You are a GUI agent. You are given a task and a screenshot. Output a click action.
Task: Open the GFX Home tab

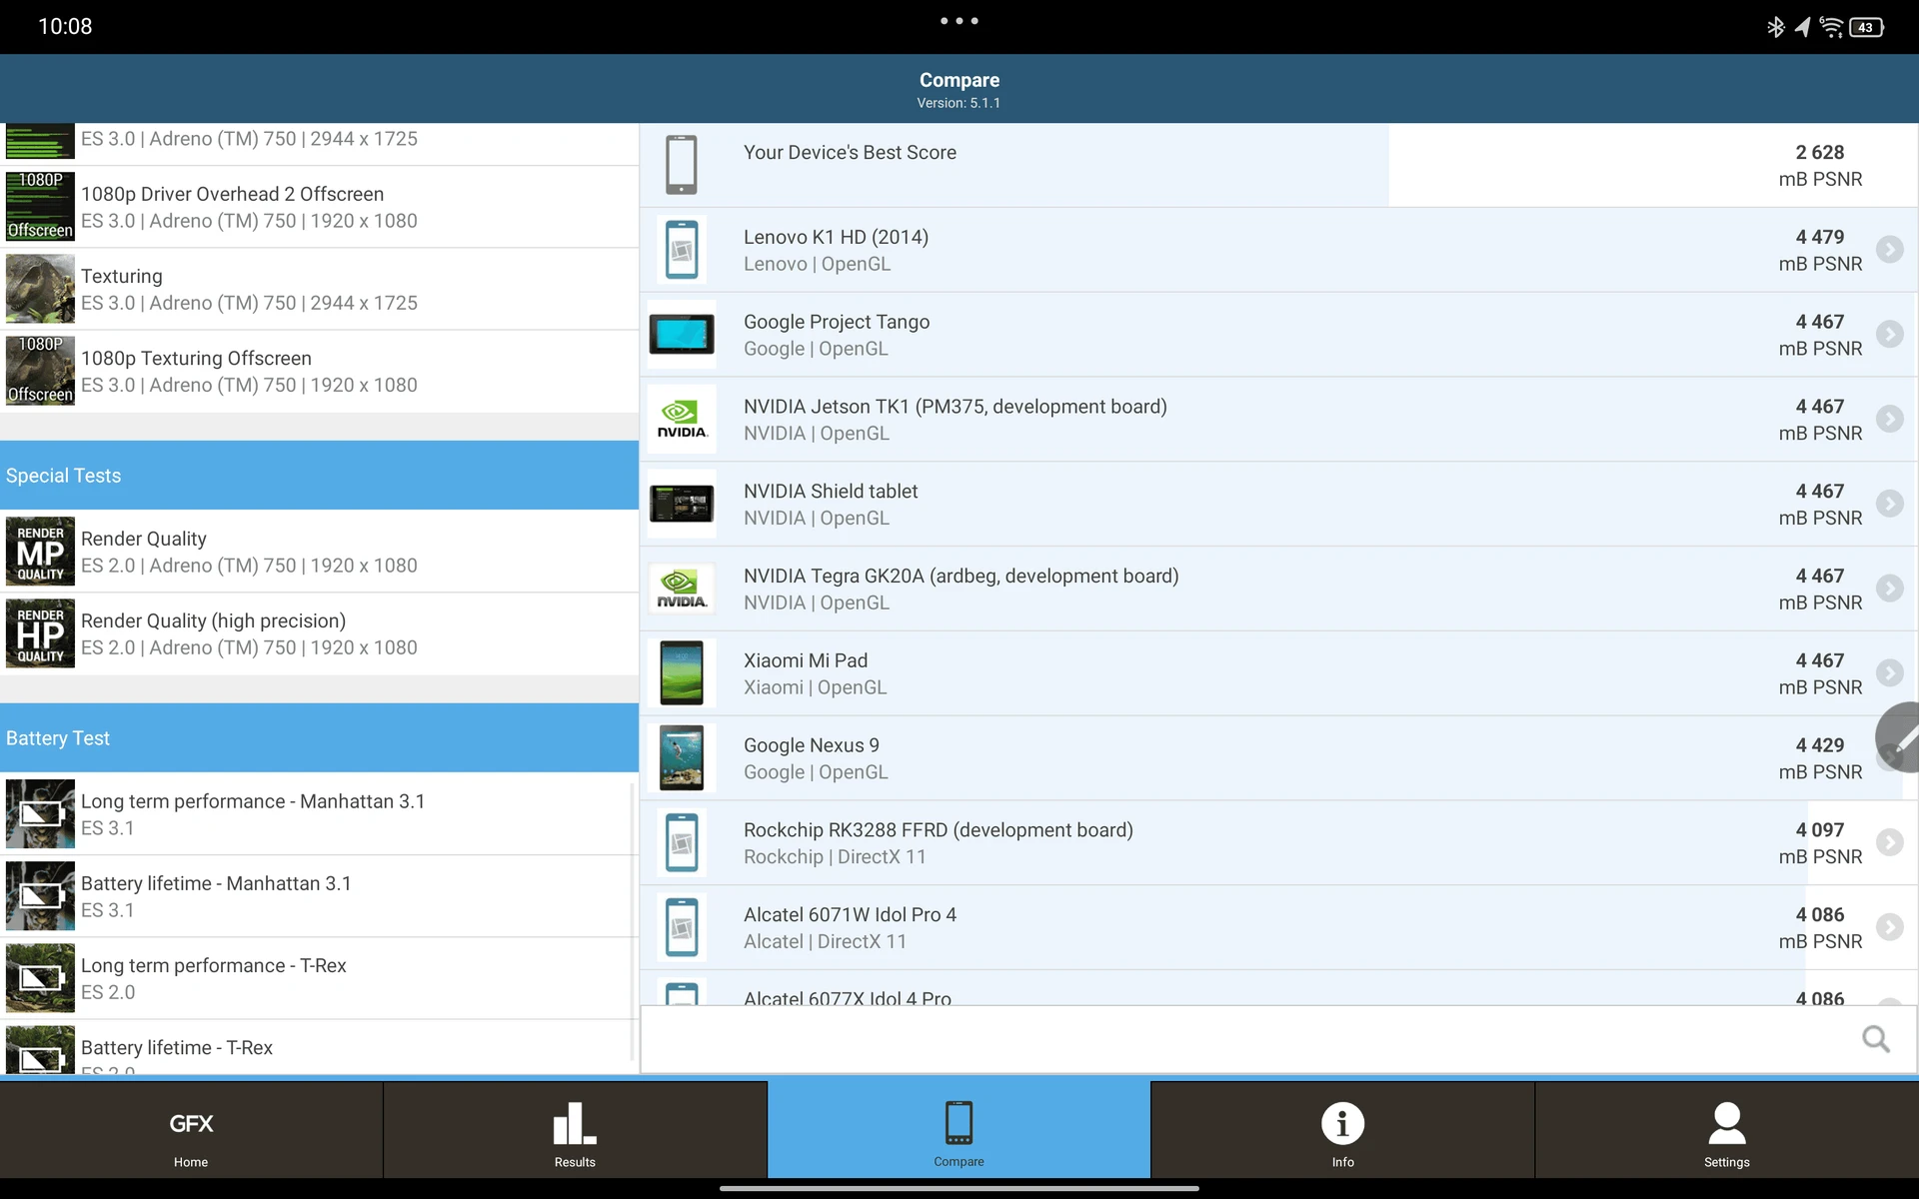pos(191,1130)
